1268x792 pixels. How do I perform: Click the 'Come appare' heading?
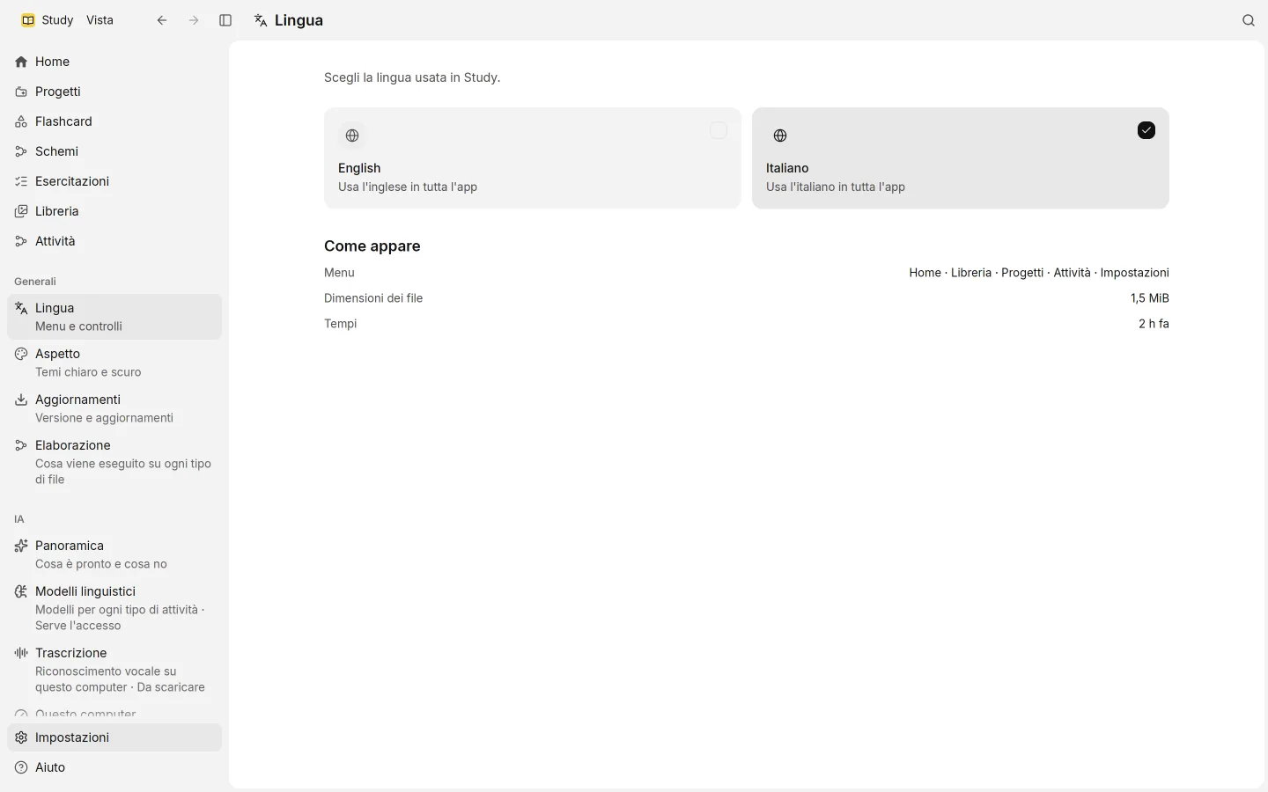pyautogui.click(x=372, y=246)
